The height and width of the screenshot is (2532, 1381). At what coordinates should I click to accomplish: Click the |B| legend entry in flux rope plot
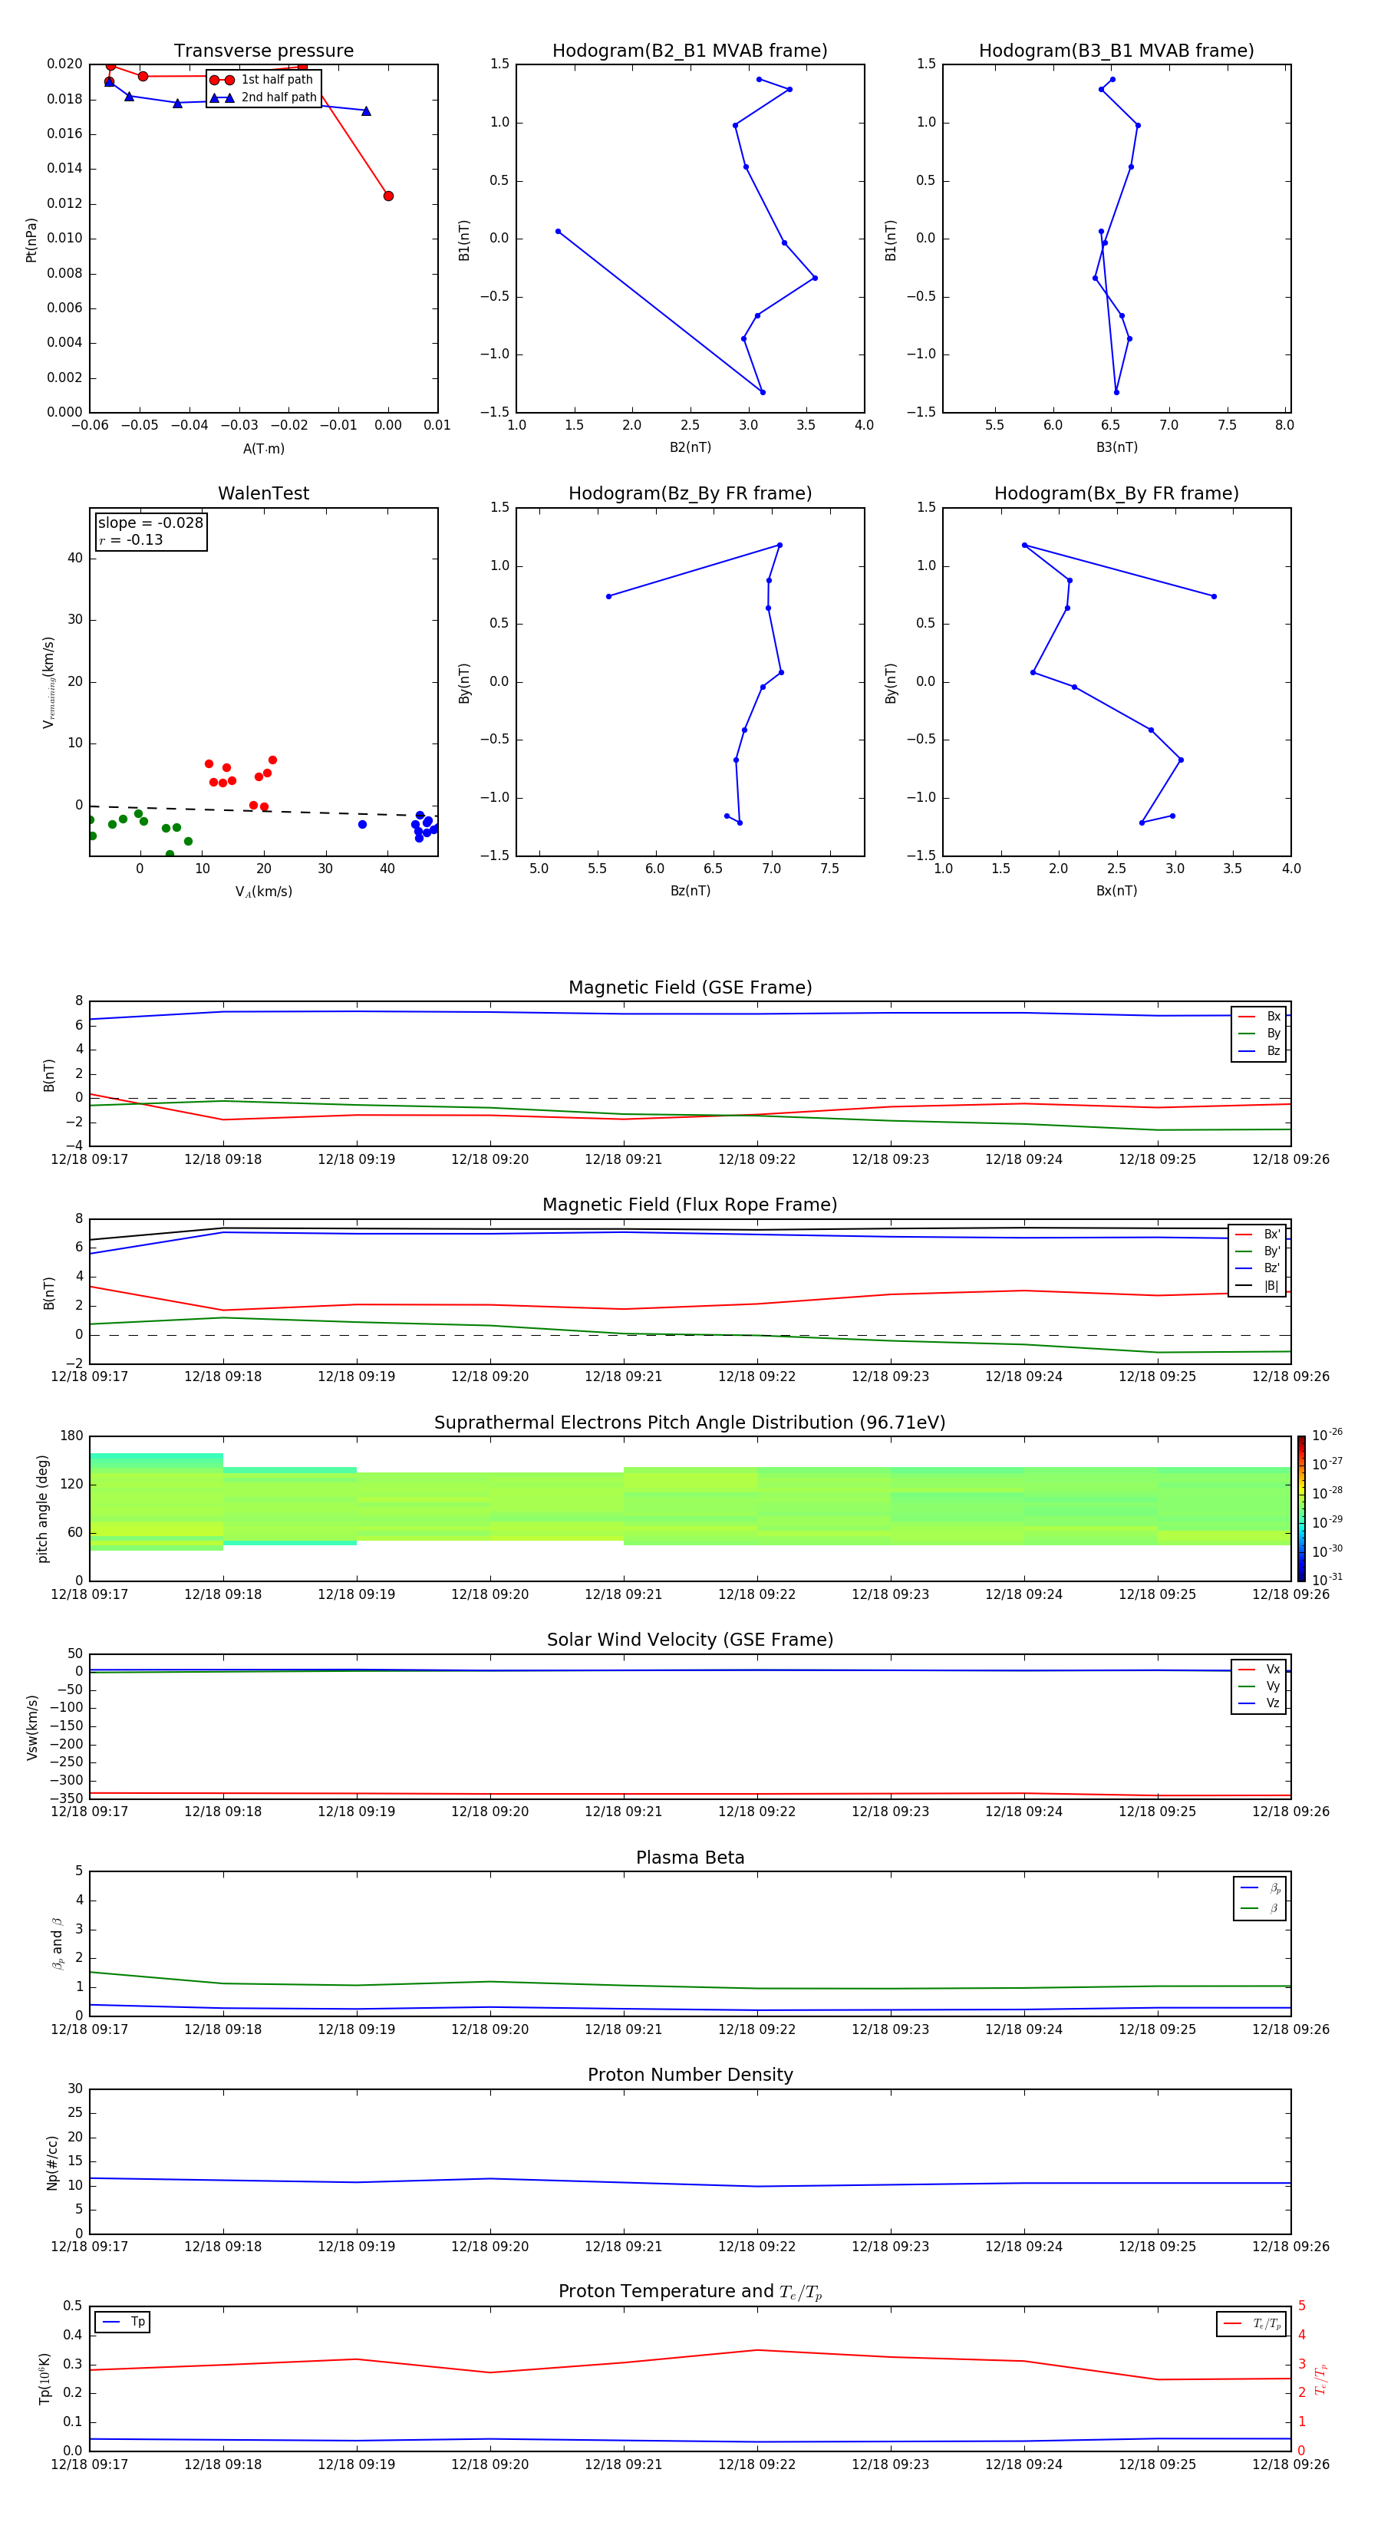tap(1257, 1286)
